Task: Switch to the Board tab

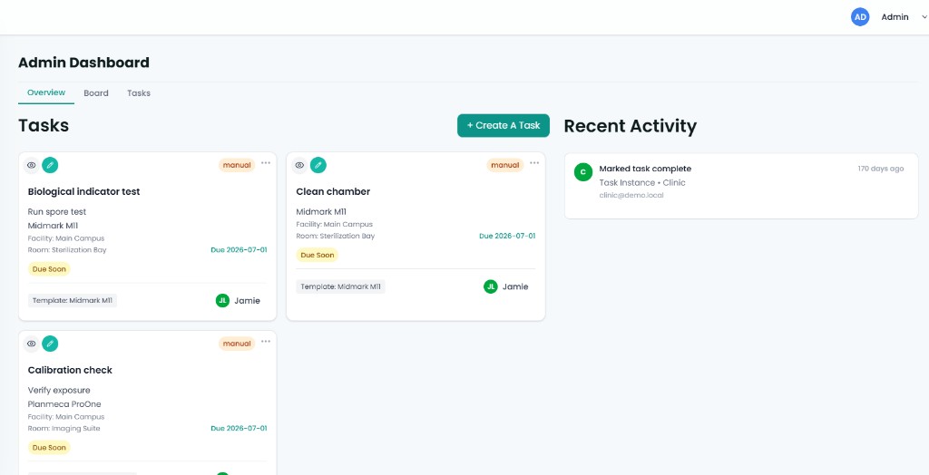Action: [96, 93]
